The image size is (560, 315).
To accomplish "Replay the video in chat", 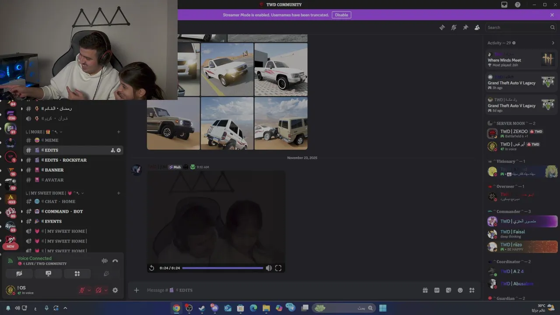I will click(151, 268).
